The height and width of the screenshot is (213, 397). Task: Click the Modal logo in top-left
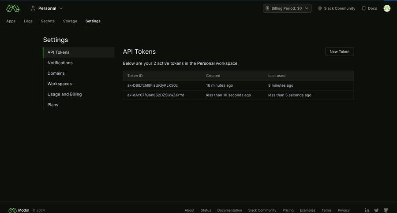[13, 8]
